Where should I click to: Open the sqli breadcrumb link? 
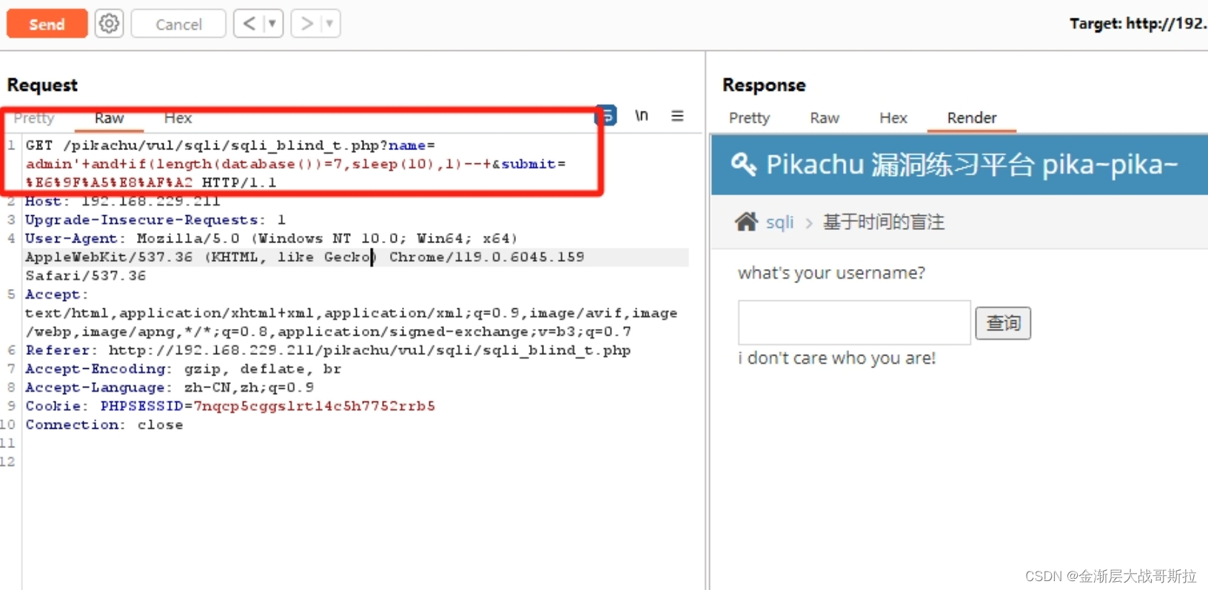(779, 222)
